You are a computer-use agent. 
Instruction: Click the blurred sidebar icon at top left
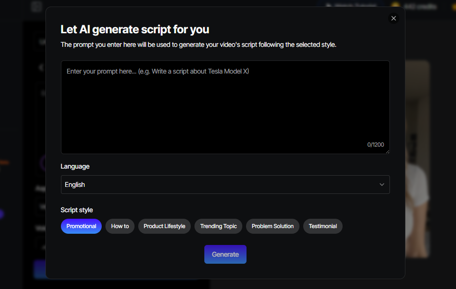click(37, 6)
